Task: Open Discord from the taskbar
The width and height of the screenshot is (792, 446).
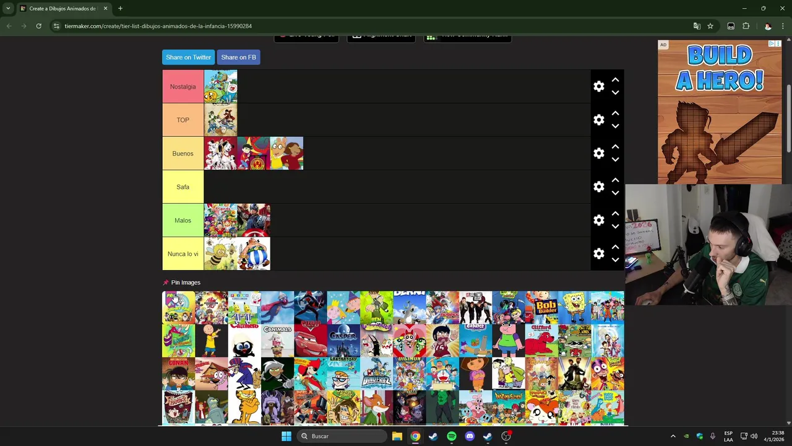Action: point(470,436)
